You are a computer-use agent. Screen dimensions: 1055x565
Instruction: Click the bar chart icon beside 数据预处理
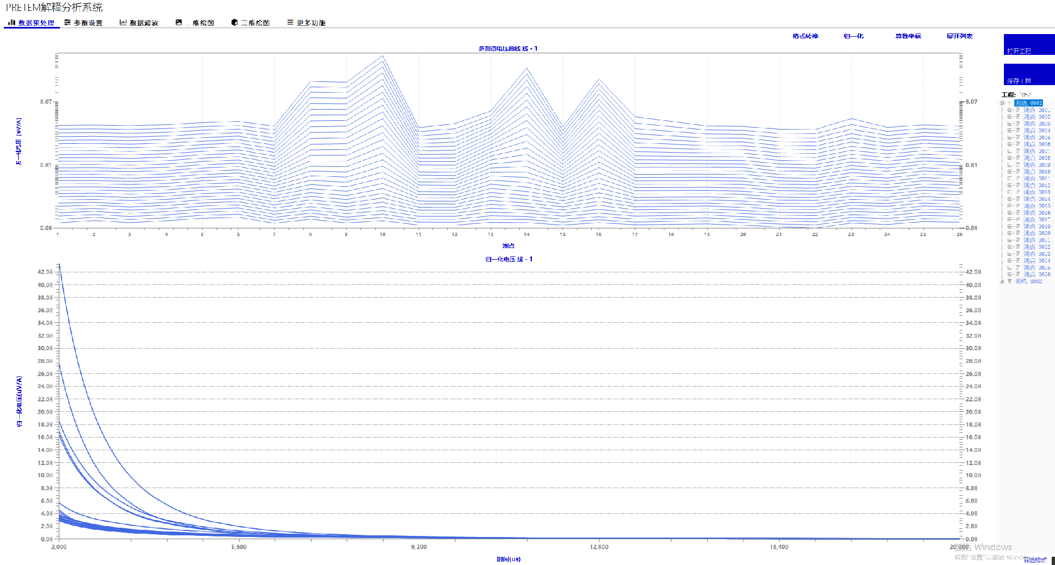(x=12, y=23)
